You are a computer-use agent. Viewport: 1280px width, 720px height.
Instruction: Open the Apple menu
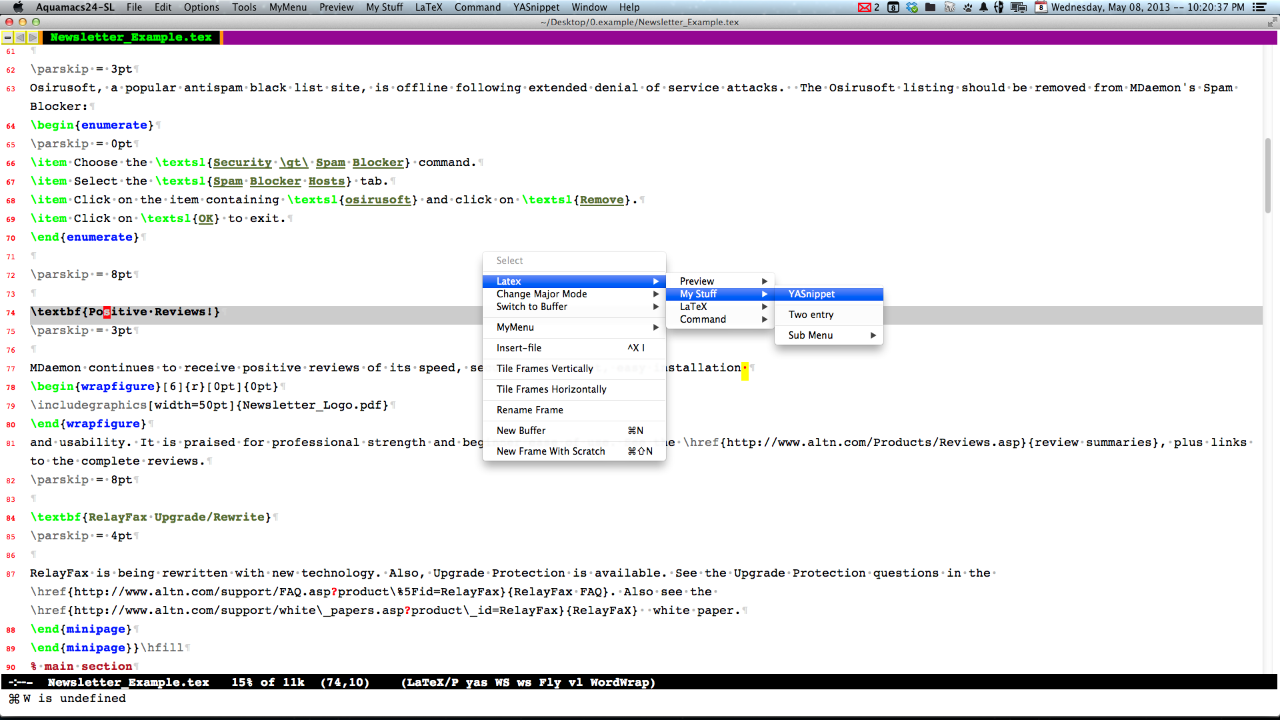[x=18, y=7]
